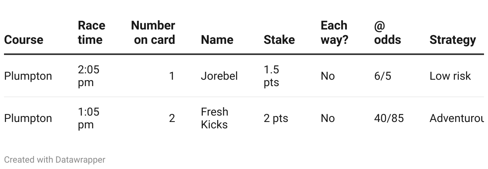The width and height of the screenshot is (488, 169).
Task: Click the 2 pts stake cell
Action: [276, 118]
